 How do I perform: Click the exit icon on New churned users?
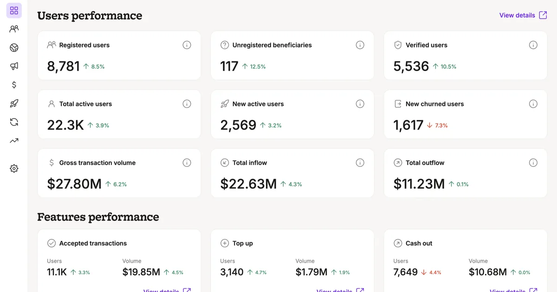(398, 104)
